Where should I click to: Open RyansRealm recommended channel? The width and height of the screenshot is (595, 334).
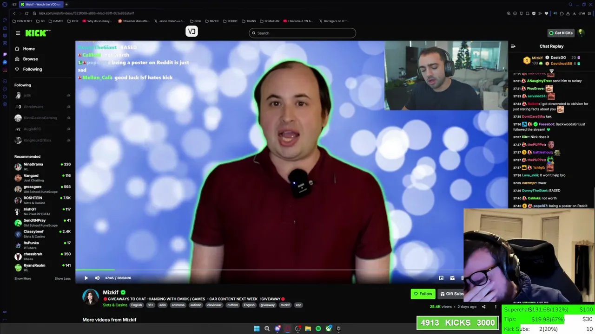[42, 267]
